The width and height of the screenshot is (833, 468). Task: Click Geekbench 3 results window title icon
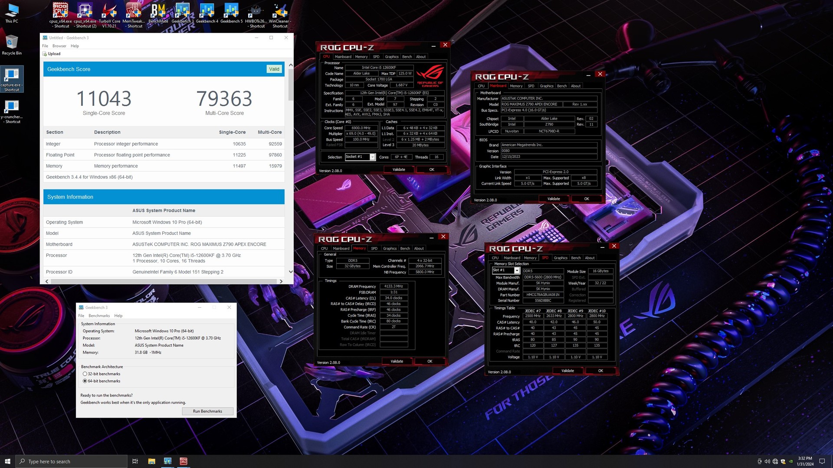45,38
